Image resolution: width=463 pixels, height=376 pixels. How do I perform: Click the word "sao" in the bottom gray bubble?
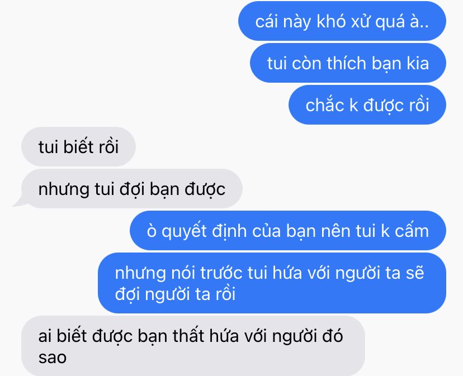click(52, 358)
